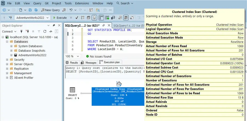Toggle Include Actual Execution Plan

(101, 18)
